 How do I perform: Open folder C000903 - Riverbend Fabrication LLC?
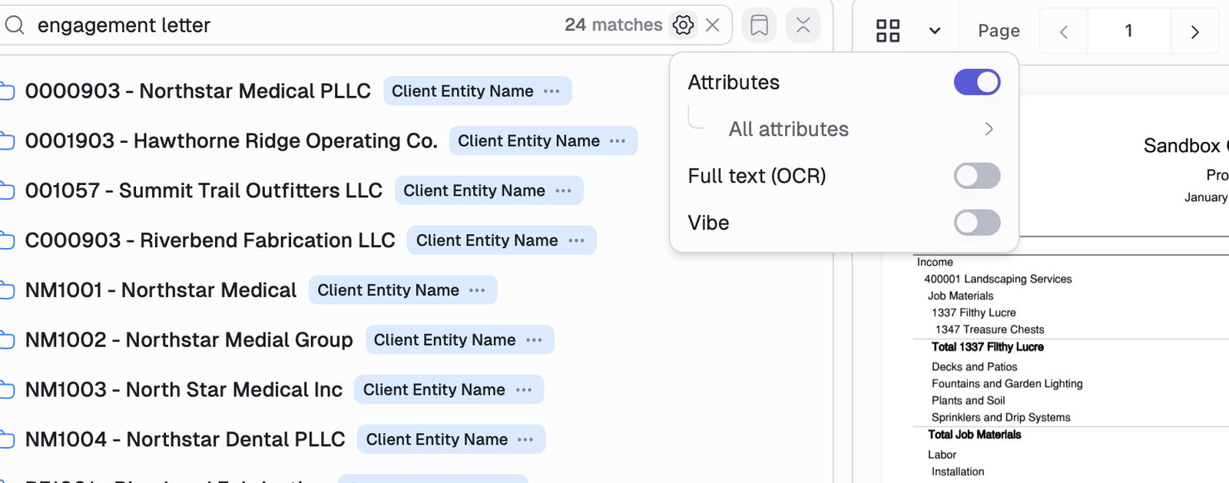coord(210,240)
